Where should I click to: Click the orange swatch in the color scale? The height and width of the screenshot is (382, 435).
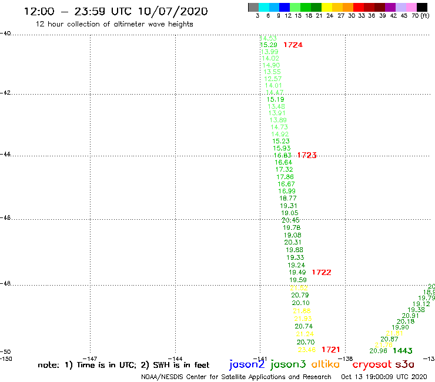tap(348, 7)
